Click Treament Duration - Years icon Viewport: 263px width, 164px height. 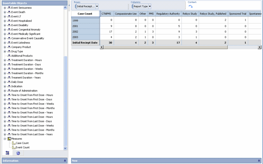pos(9,78)
